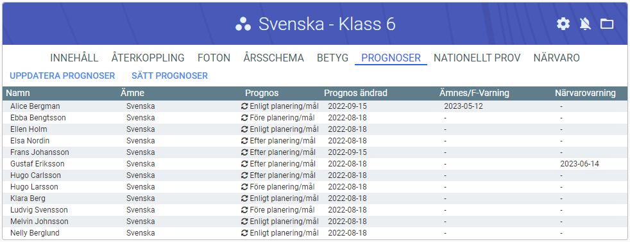Refresh prognosis icon for Klara Berg
This screenshot has height=242, width=630.
pyautogui.click(x=244, y=198)
